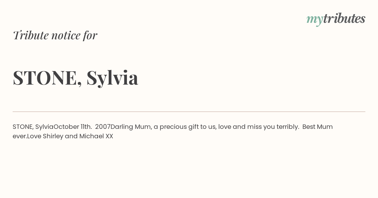Image resolution: width=378 pixels, height=198 pixels.
Task: Click "October 11th." in the notice text
Action: (x=73, y=127)
